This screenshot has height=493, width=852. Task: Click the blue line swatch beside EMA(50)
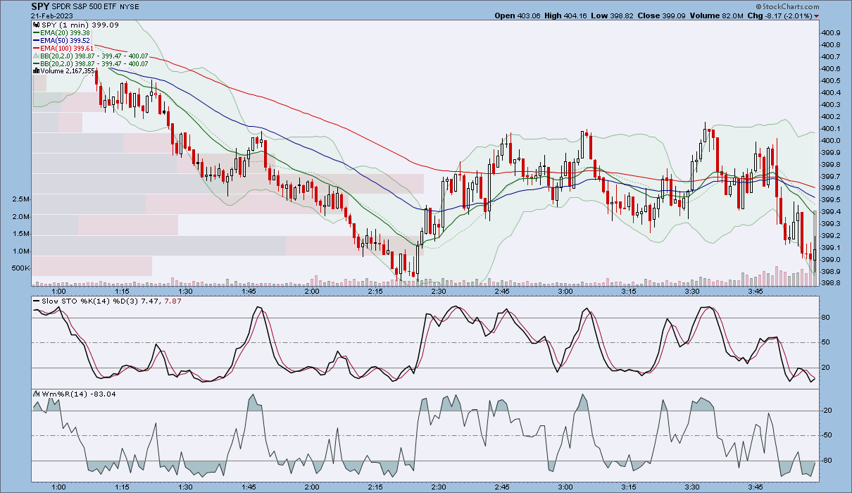pos(36,40)
